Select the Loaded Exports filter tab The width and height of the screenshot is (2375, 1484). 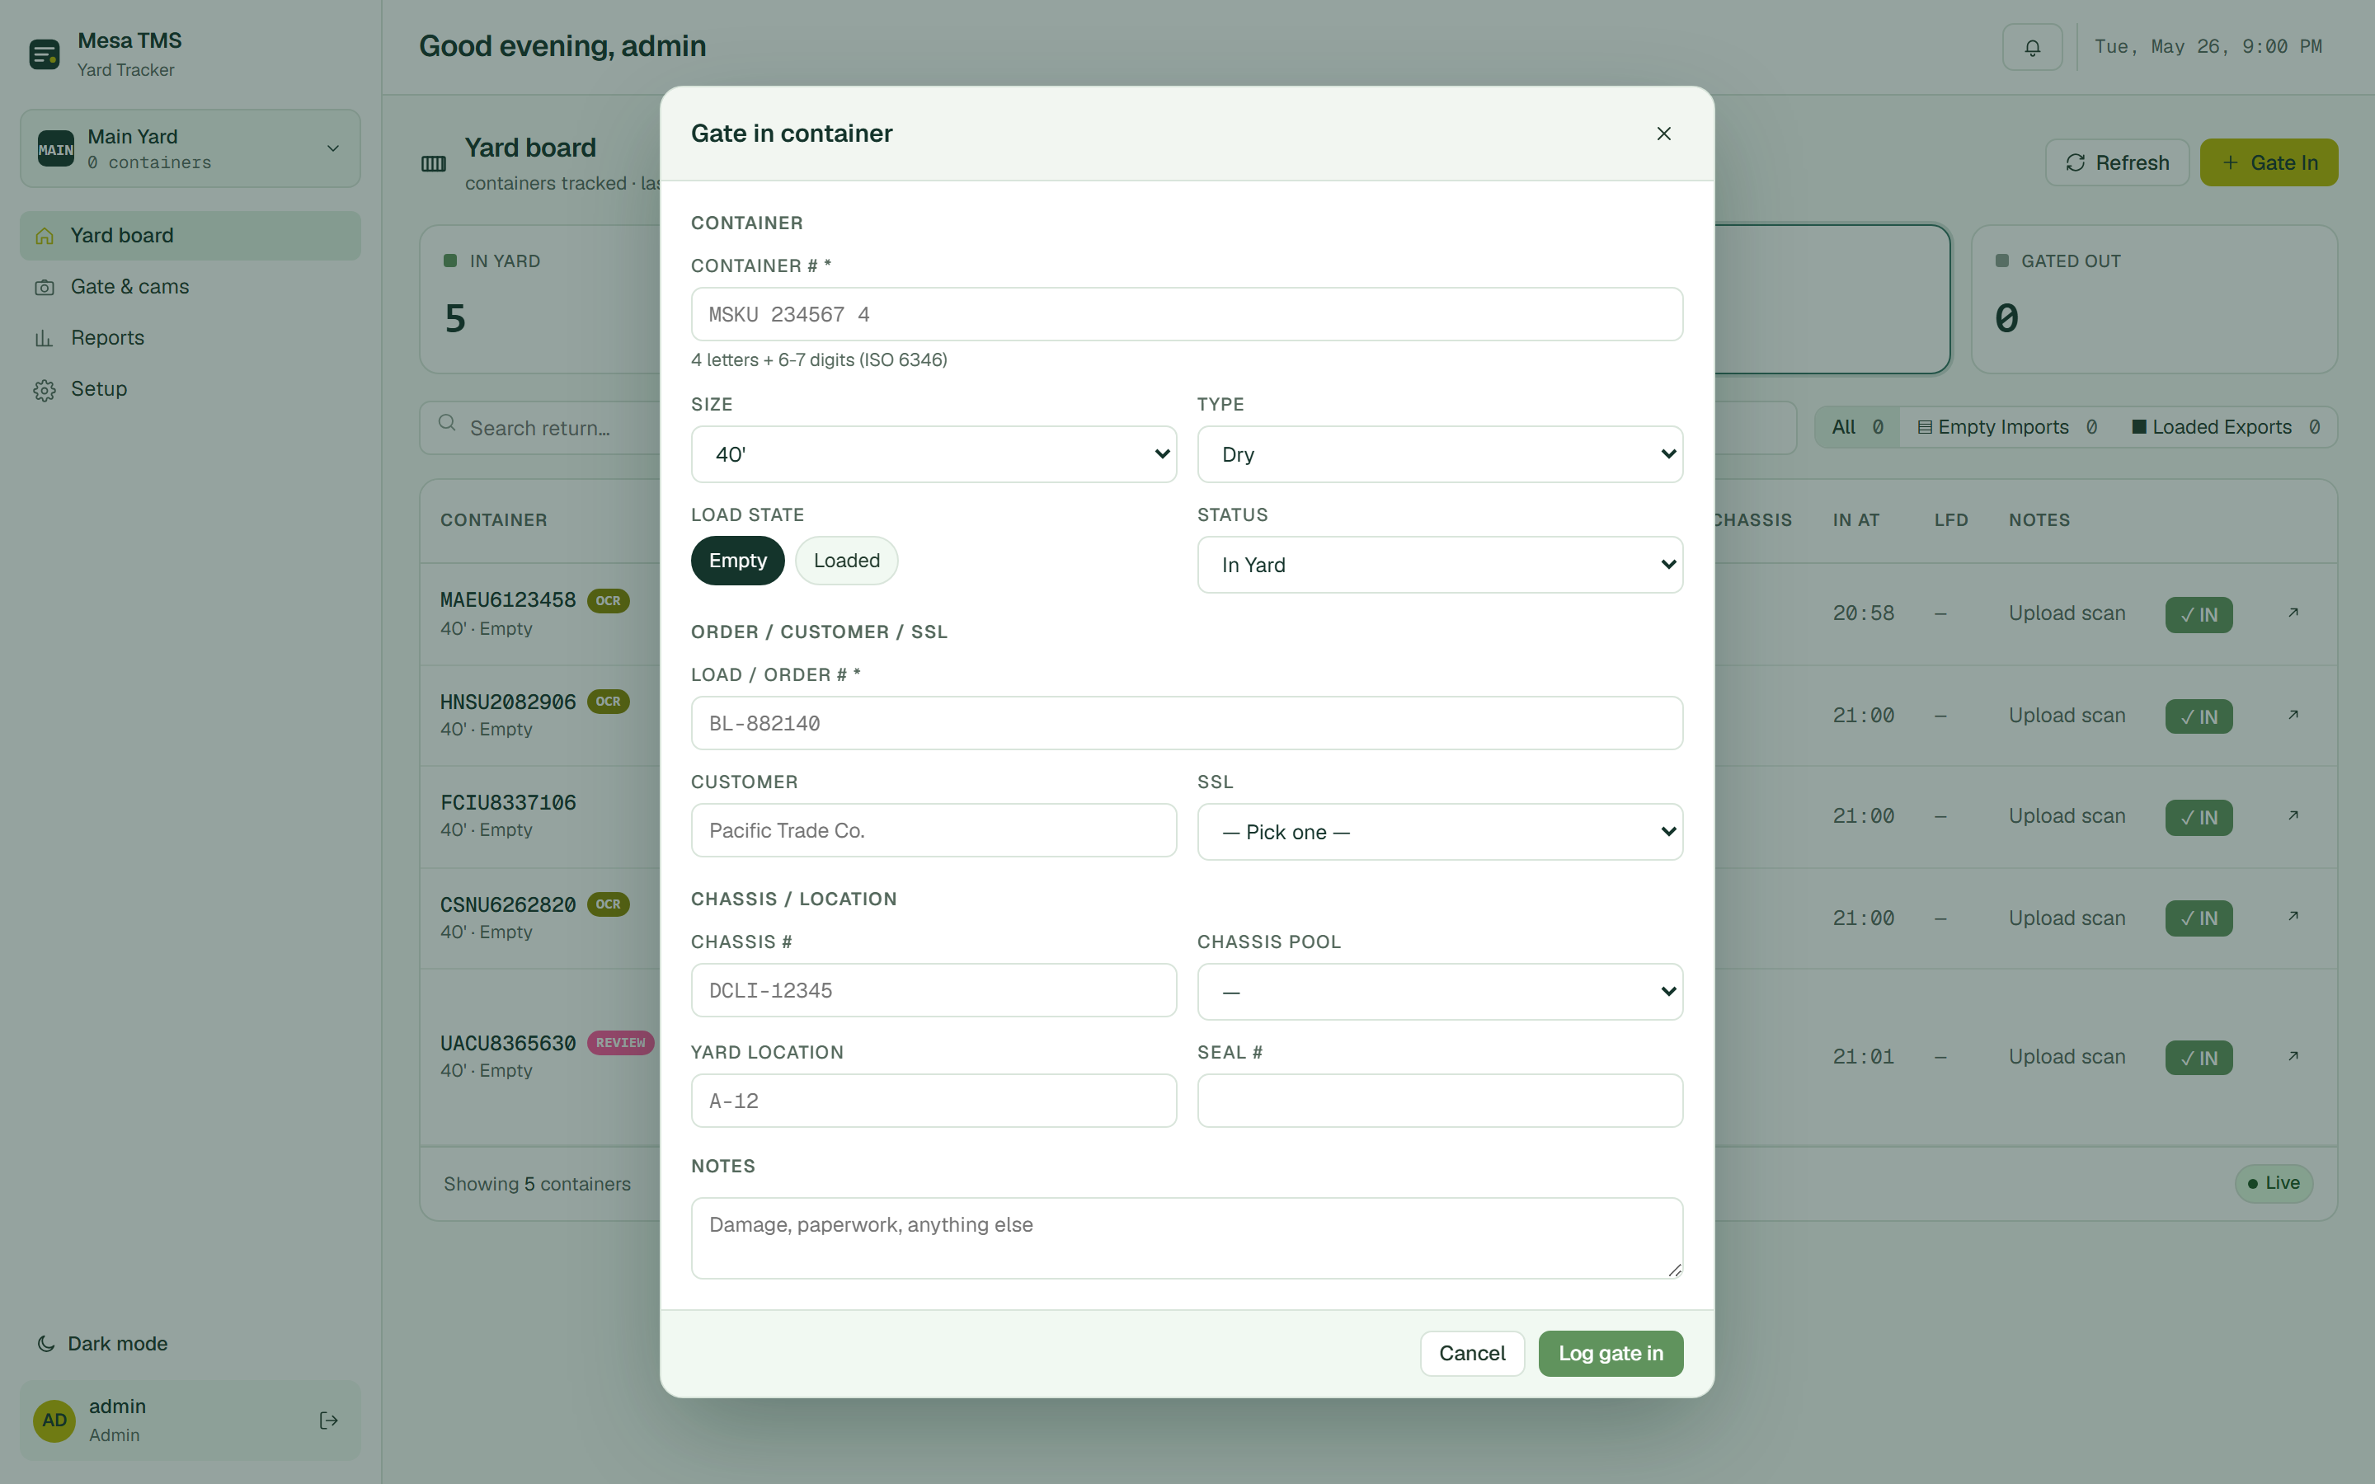pyautogui.click(x=2225, y=427)
